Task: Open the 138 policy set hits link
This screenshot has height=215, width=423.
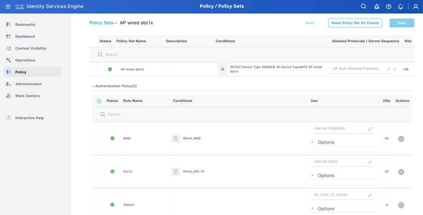Action: (406, 69)
